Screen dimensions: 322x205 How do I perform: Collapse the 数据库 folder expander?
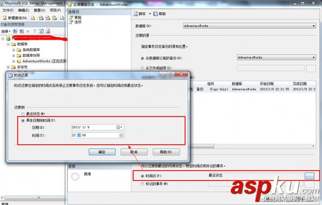8,44
